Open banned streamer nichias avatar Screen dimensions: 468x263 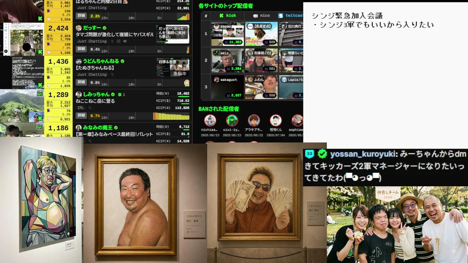pyautogui.click(x=210, y=120)
